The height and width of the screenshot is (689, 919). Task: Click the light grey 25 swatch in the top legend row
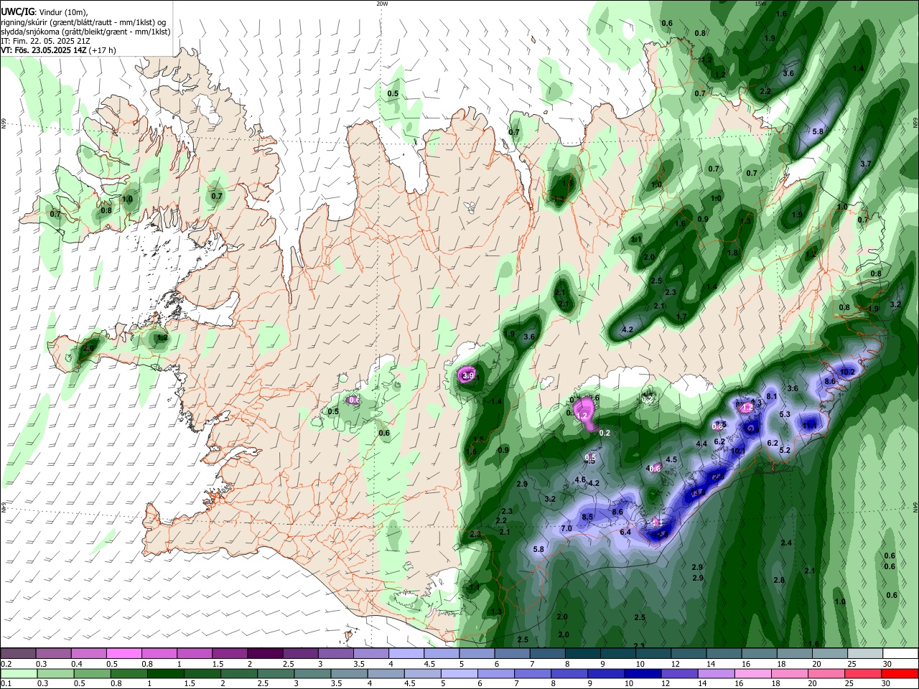(x=864, y=654)
